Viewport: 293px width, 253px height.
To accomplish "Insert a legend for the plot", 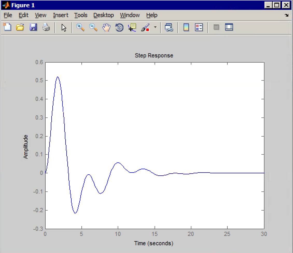I will click(199, 28).
